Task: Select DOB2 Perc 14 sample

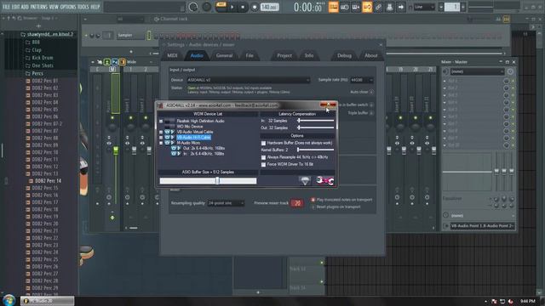Action: click(x=48, y=181)
